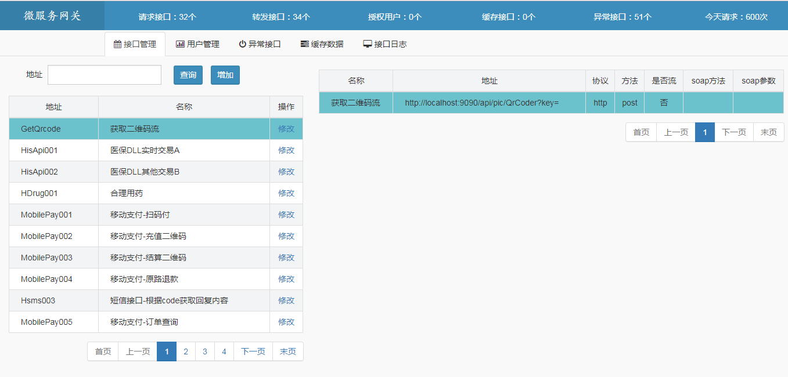Screen dimensions: 788x377
Task: Click the name 移动支付-结算二维码
Action: tap(148, 258)
